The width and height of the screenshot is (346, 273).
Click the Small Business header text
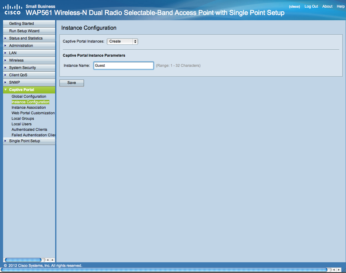click(40, 6)
